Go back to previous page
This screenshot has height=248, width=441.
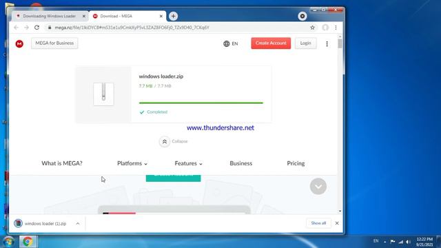[x=16, y=28]
